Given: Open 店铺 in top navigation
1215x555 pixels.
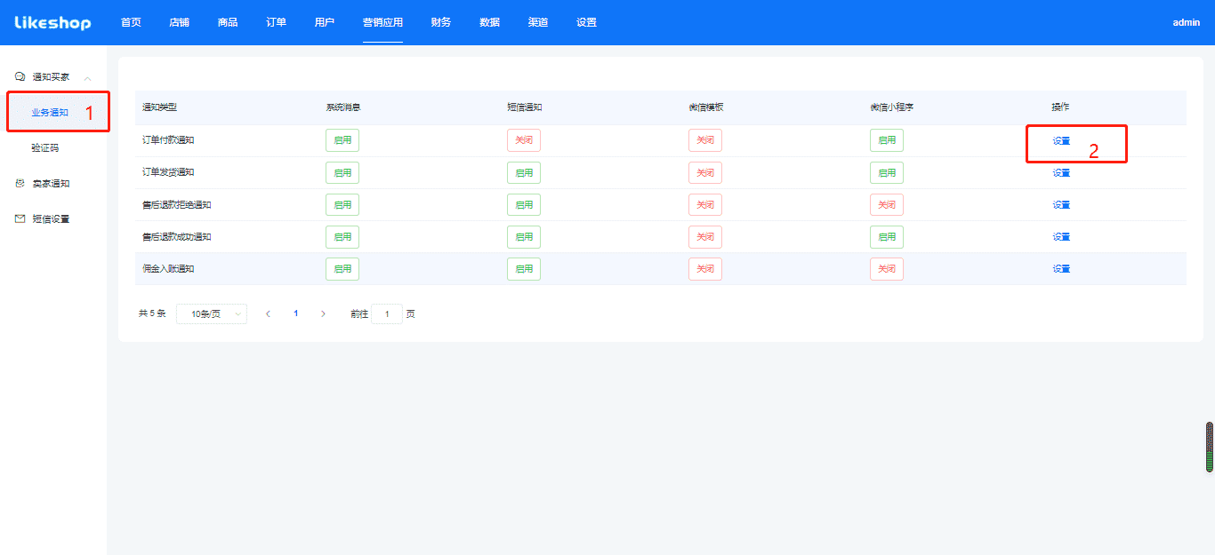Looking at the screenshot, I should pyautogui.click(x=179, y=22).
